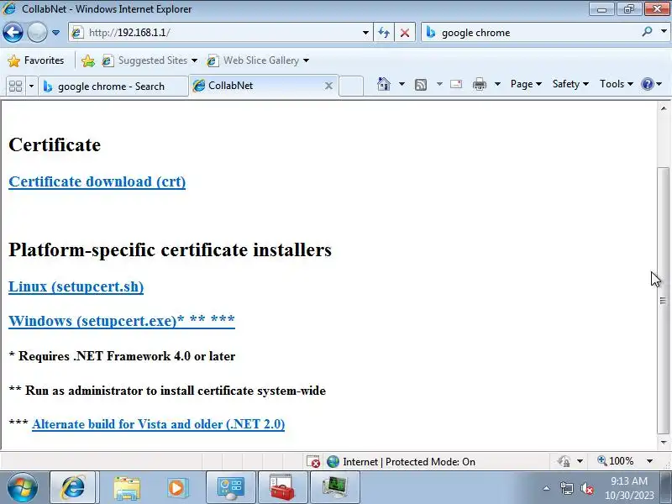This screenshot has width=672, height=504.
Task: Expand the Home button dropdown arrow
Action: 402,84
